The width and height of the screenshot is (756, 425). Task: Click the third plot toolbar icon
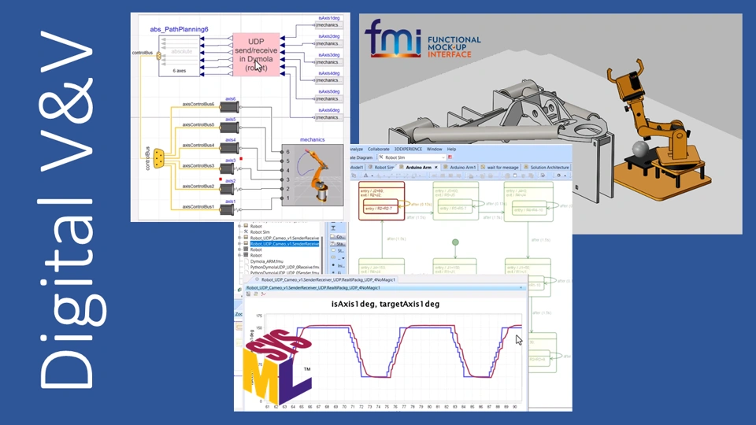click(263, 294)
